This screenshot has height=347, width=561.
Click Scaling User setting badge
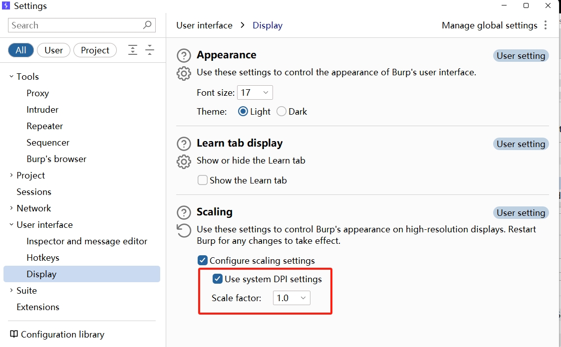pyautogui.click(x=521, y=212)
